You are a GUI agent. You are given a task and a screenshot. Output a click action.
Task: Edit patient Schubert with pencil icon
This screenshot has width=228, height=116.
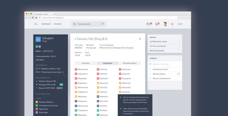65,38
